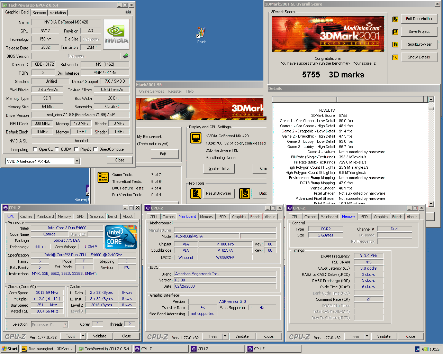Open Bench tab in CPU-Z Memory window
Image resolution: width=443 pixels, height=354 pixels.
397,217
